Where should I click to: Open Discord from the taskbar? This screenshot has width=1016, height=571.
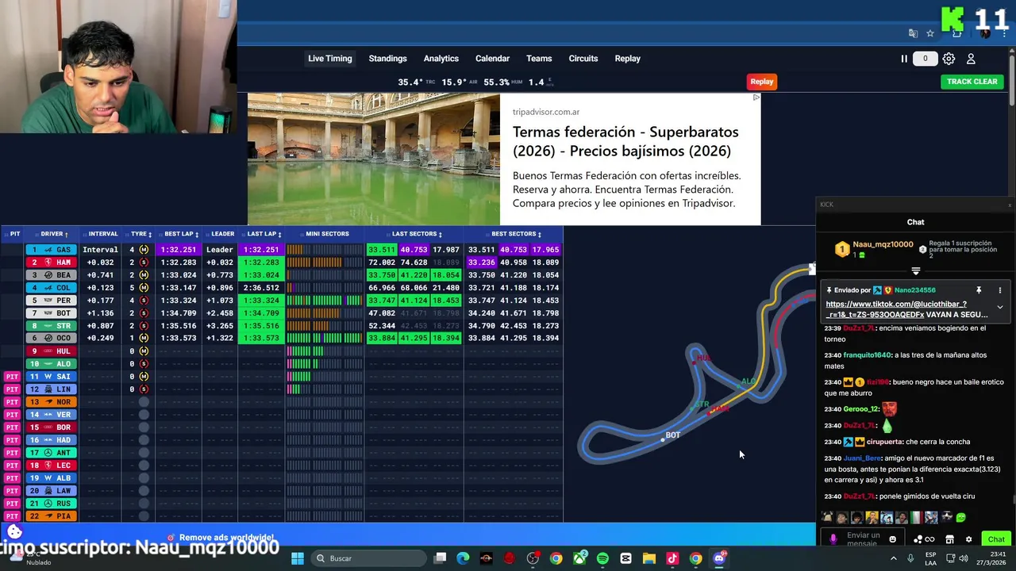[x=719, y=558]
